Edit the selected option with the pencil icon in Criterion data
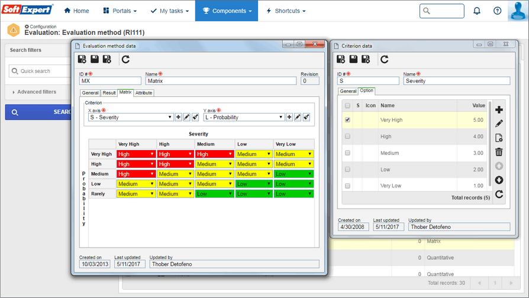This screenshot has width=529, height=298. 499,124
